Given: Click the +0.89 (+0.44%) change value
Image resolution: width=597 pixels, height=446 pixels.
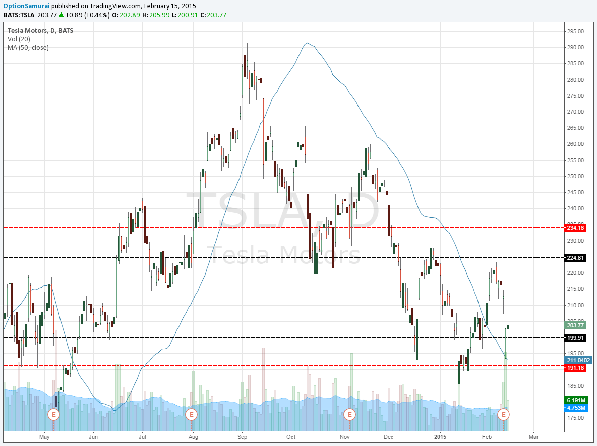Looking at the screenshot, I should pos(88,15).
